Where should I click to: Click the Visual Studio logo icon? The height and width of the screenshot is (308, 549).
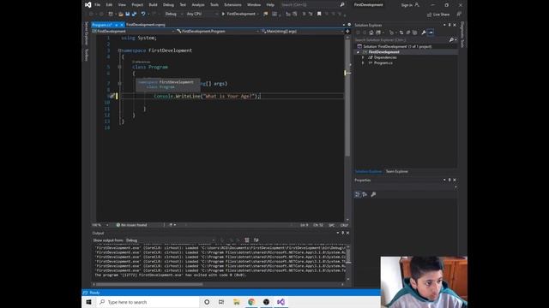tap(87, 4)
